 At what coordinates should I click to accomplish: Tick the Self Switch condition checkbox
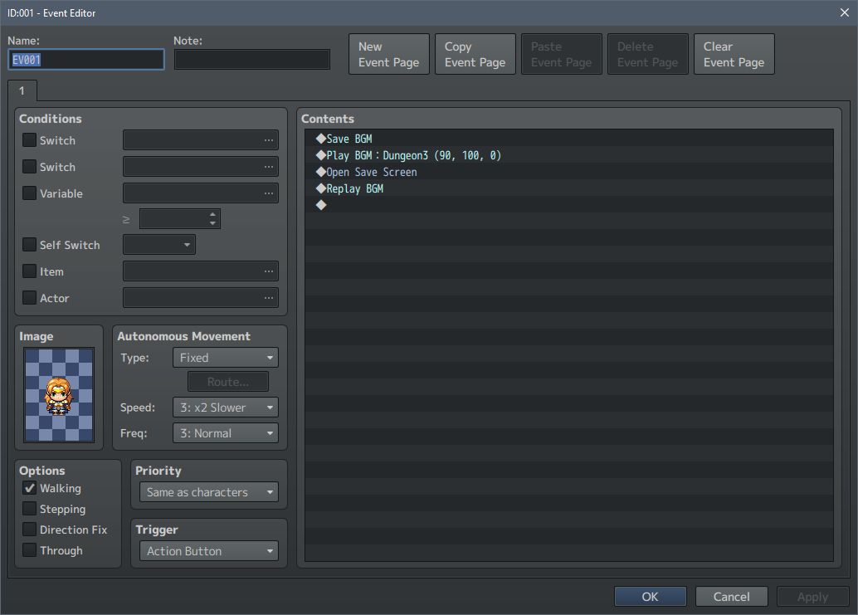click(x=30, y=245)
